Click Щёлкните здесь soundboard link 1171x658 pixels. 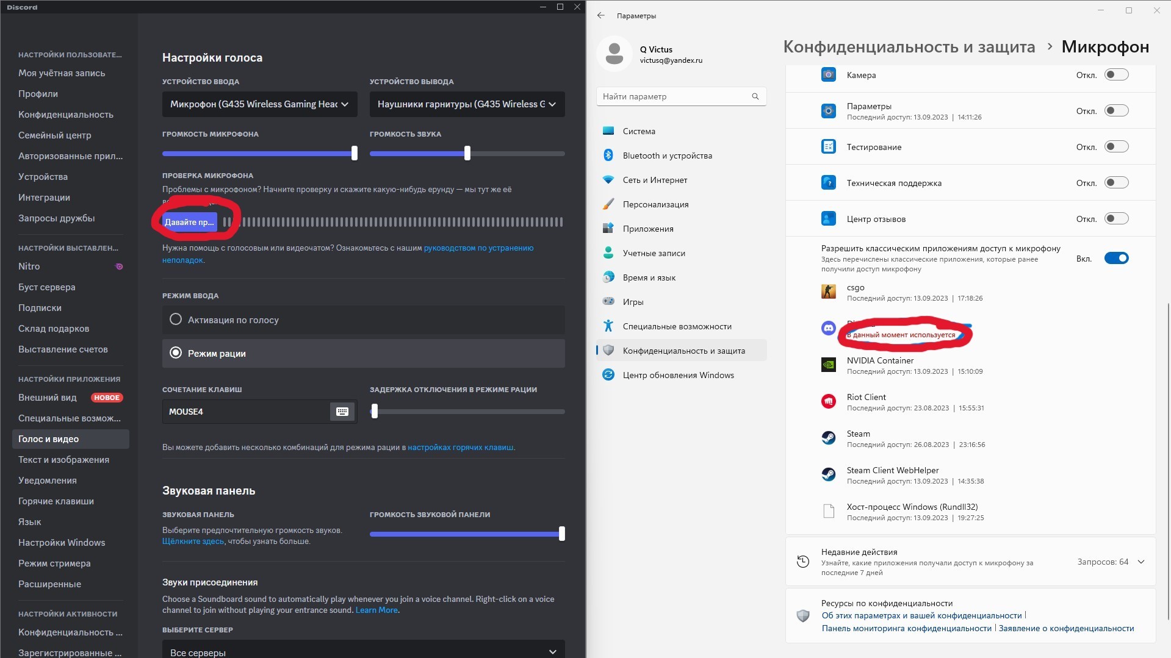[x=193, y=542]
